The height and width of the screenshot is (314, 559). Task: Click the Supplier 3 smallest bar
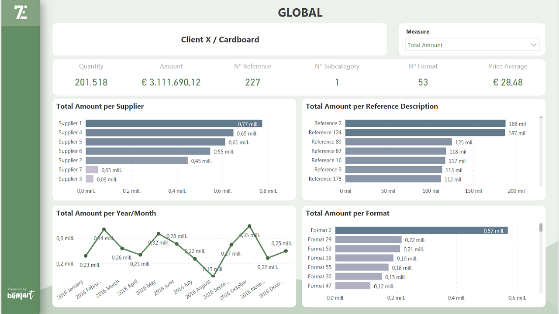(90, 179)
